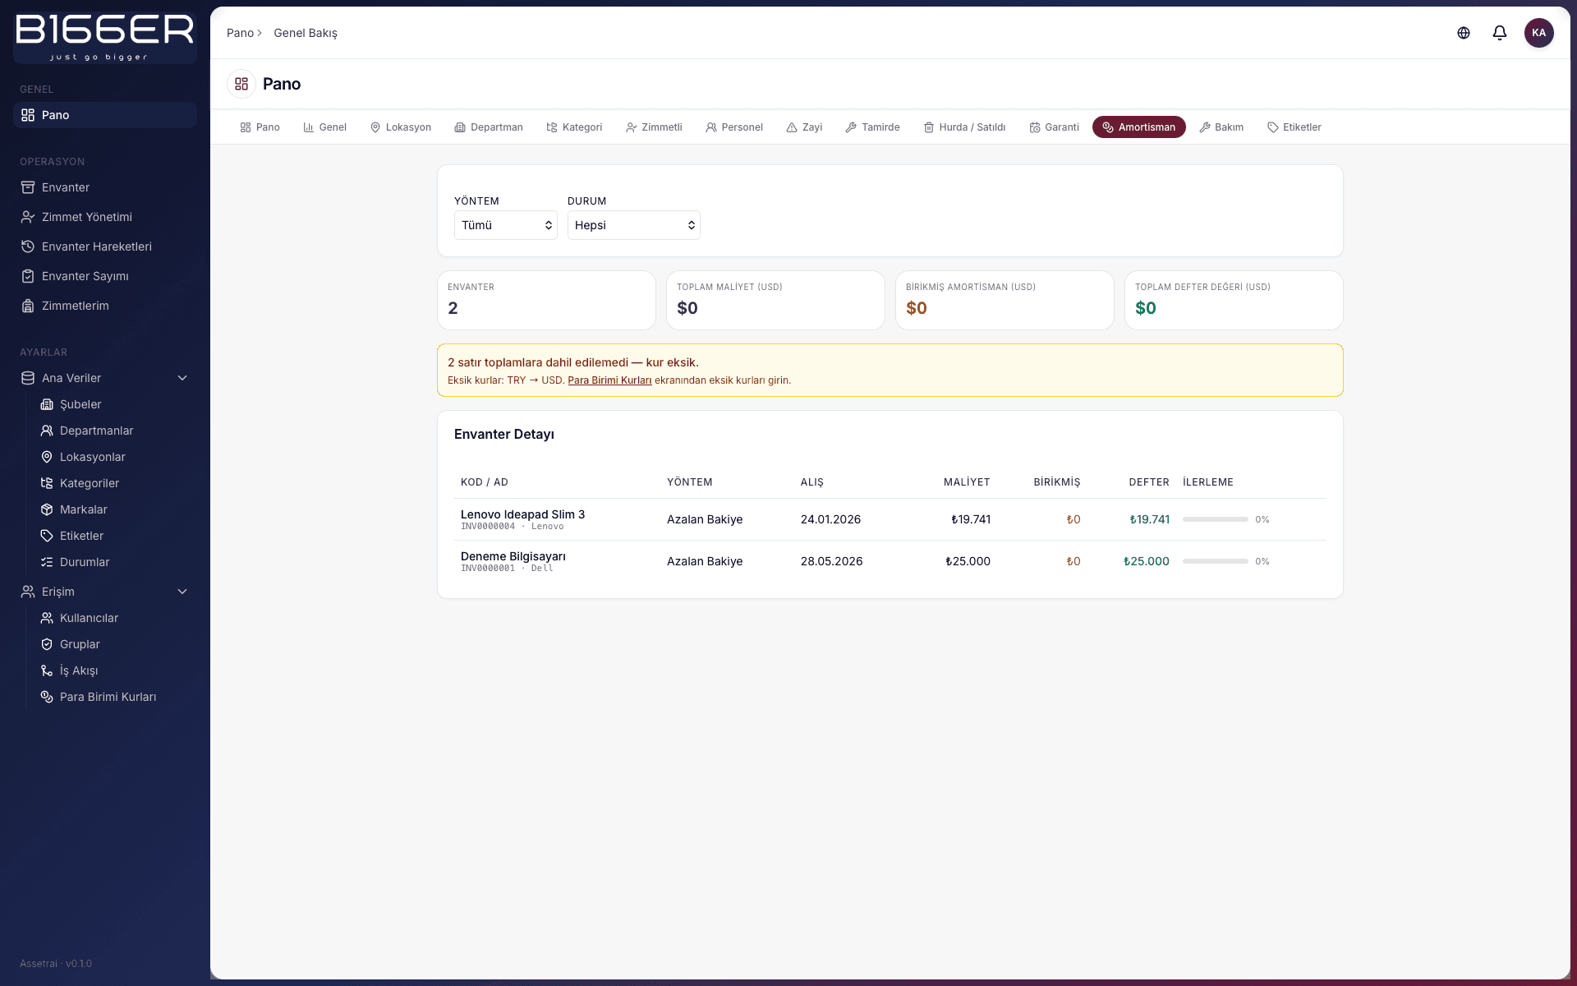
Task: Open the KA user avatar menu
Action: point(1539,33)
